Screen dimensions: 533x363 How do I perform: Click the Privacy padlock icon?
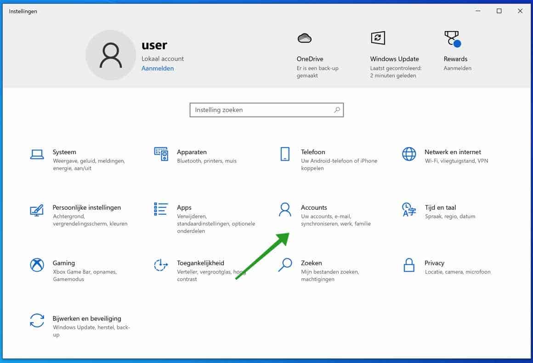tap(408, 266)
